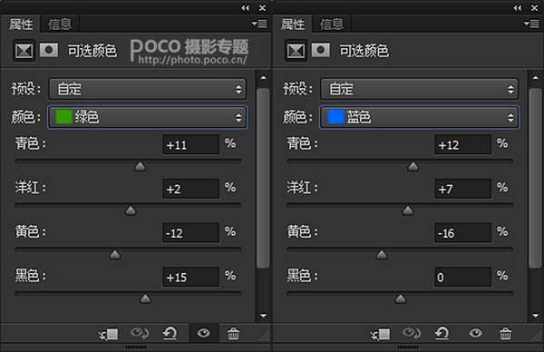This screenshot has height=352, width=544.
Task: Click 黑色 slider handle in green panel
Action: [145, 298]
